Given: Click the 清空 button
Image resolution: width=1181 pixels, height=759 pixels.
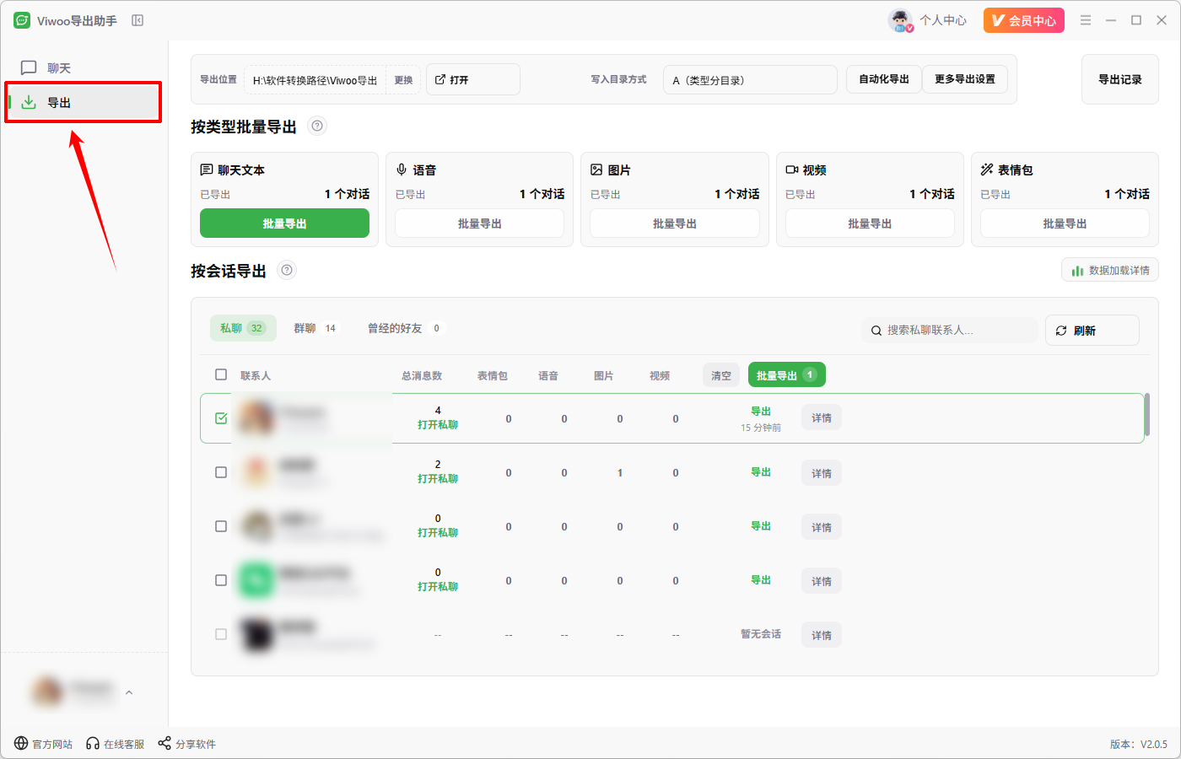Looking at the screenshot, I should (721, 375).
